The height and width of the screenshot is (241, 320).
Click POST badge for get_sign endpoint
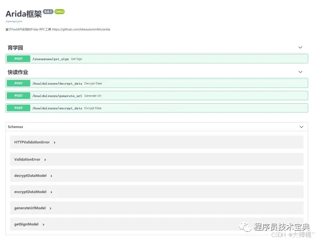point(18,59)
